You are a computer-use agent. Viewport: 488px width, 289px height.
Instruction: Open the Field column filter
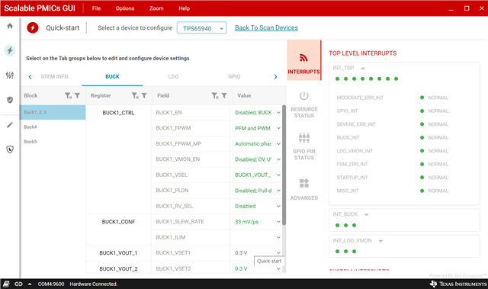224,95
